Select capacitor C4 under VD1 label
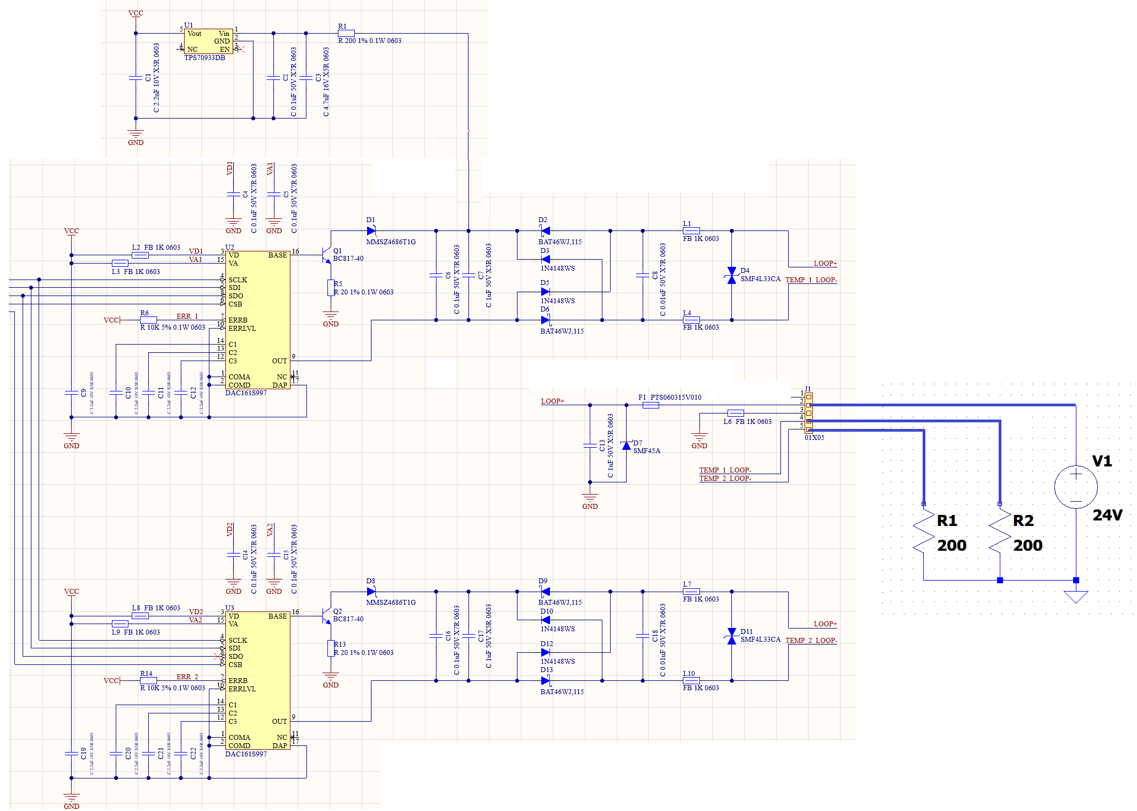Viewport: 1137px width, 811px height. coord(234,194)
